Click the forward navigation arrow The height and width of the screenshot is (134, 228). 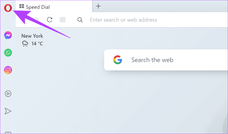click(37, 20)
